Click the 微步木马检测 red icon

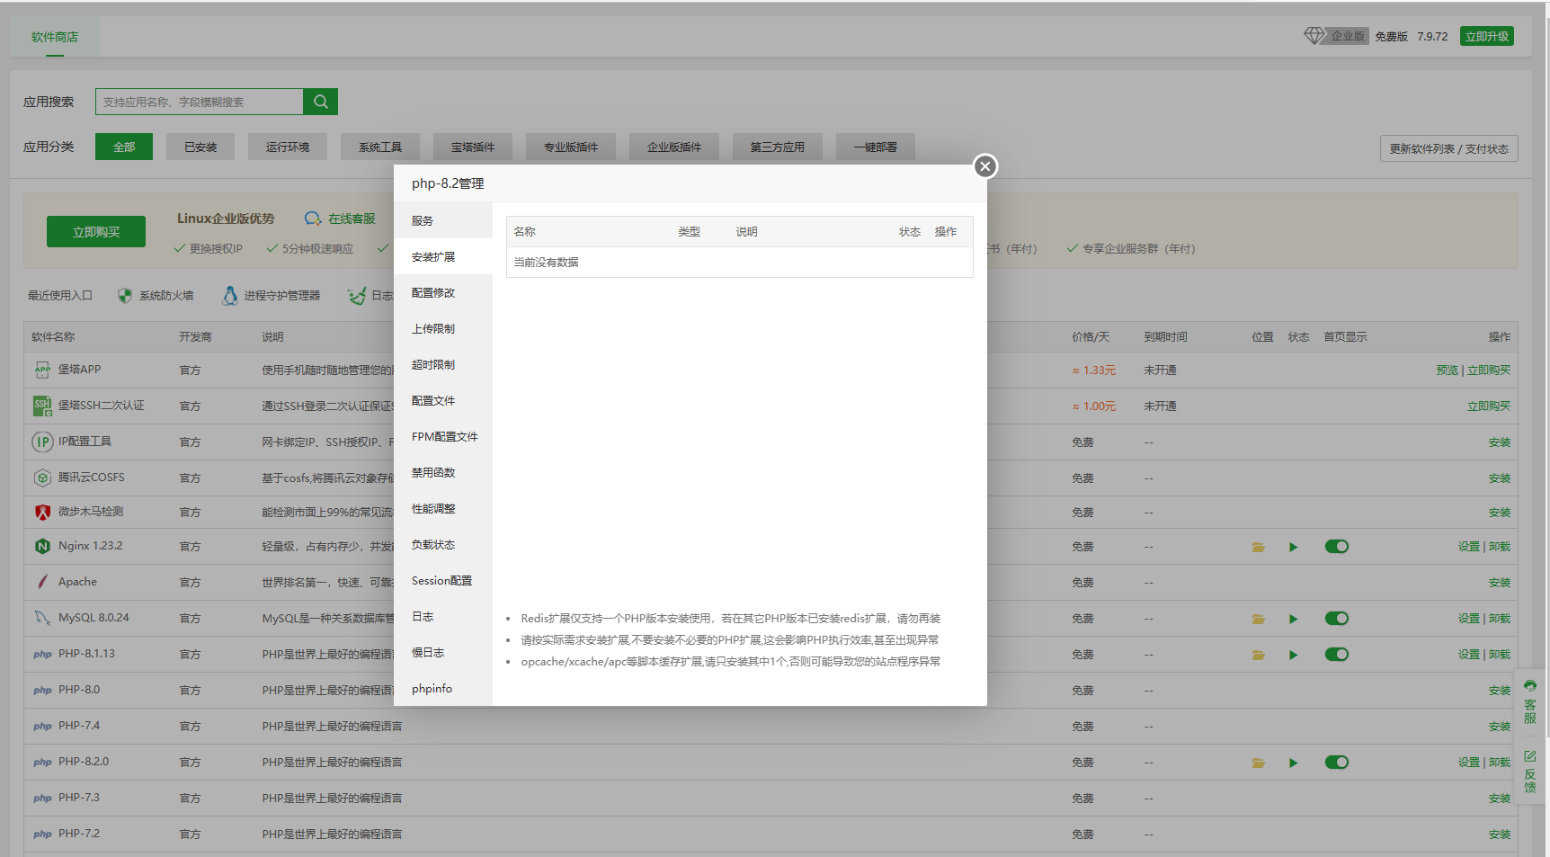(42, 512)
